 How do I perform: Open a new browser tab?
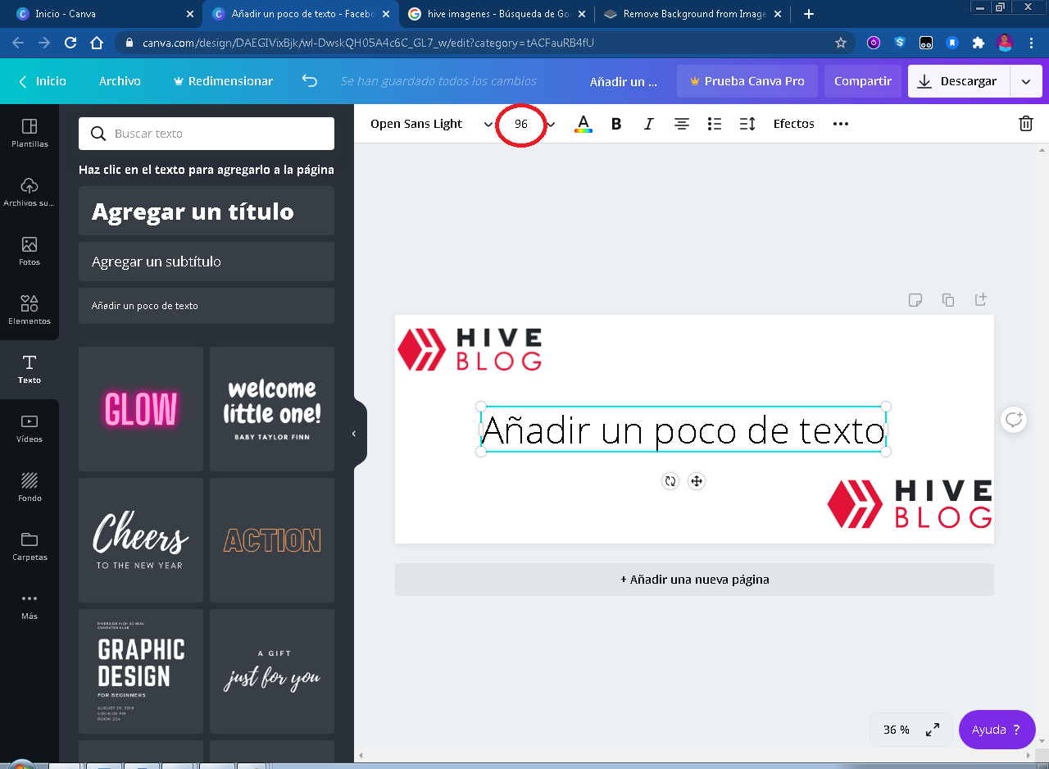[809, 14]
